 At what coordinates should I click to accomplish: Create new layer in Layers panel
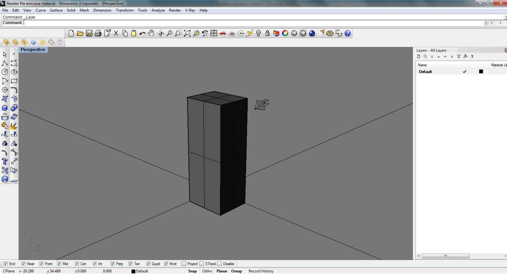(x=418, y=57)
